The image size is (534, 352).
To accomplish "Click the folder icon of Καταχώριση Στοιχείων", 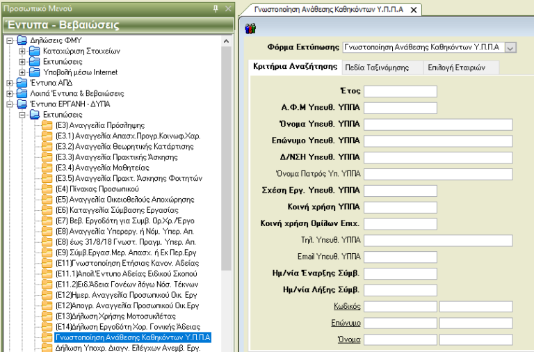I will [x=35, y=51].
